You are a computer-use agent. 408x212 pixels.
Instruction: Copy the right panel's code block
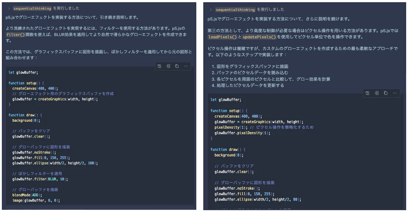click(386, 93)
